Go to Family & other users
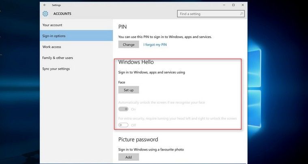 tap(76, 58)
